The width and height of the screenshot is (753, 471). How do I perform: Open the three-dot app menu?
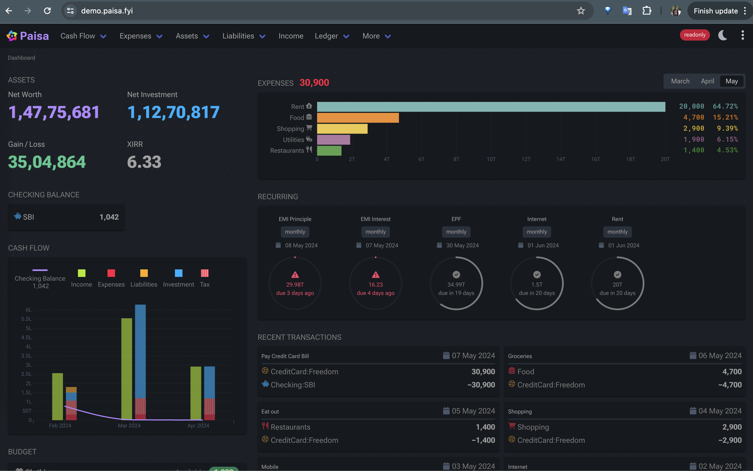(743, 35)
